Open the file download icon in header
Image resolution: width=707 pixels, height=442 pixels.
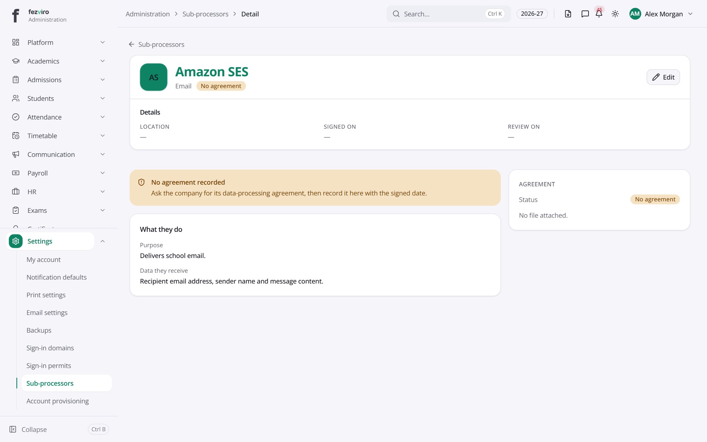(x=568, y=14)
